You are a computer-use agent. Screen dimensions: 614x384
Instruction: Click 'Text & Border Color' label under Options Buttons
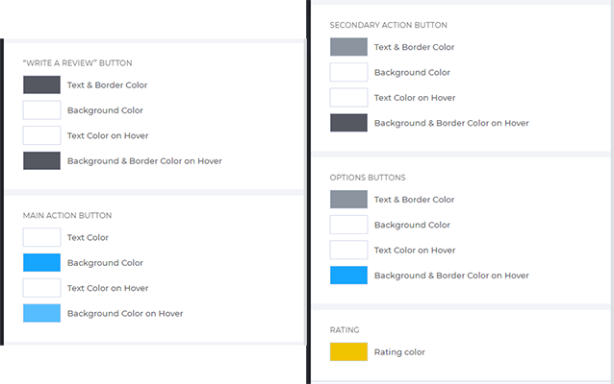[x=414, y=200]
